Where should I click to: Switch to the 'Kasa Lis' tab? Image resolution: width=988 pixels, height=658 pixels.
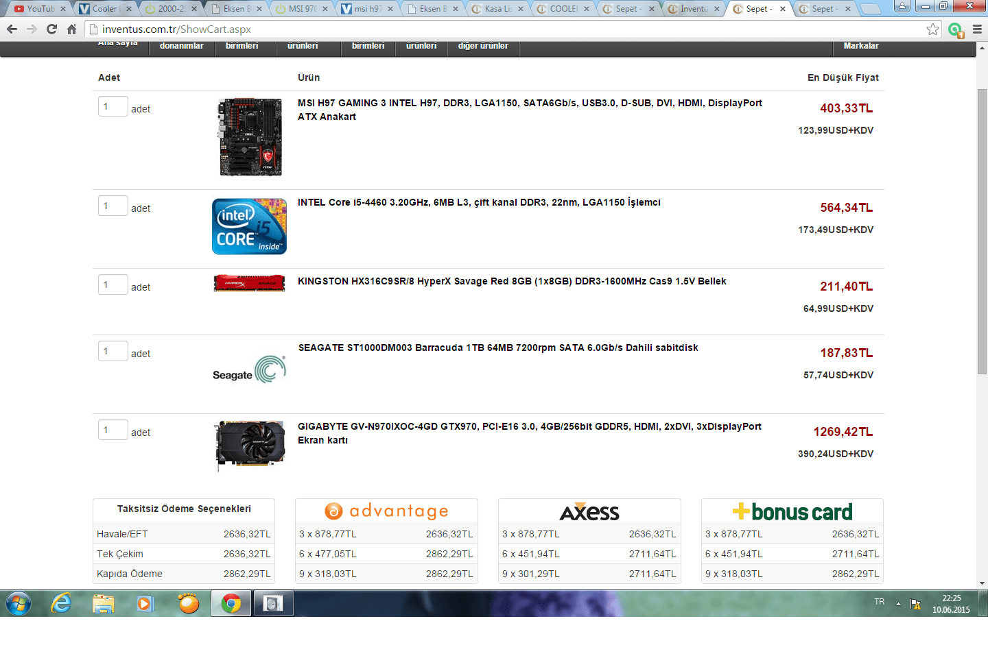pyautogui.click(x=497, y=9)
